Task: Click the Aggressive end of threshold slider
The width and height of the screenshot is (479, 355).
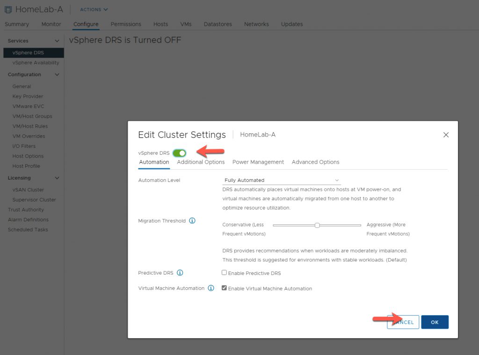Action: (x=360, y=225)
